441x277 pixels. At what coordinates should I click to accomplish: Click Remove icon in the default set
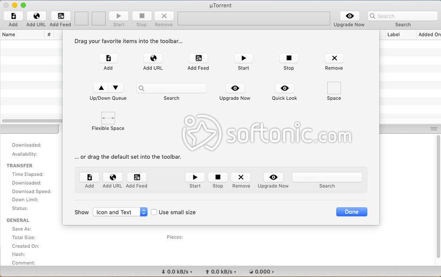[x=241, y=177]
